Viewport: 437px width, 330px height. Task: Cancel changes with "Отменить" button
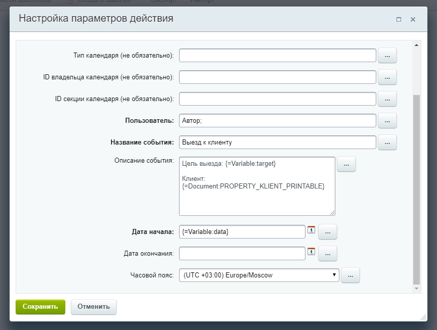click(x=94, y=307)
